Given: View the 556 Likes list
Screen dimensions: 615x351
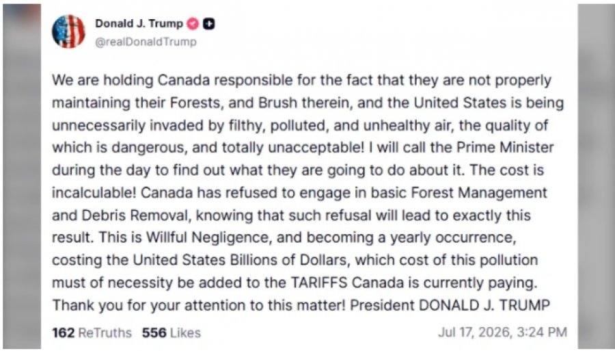Looking at the screenshot, I should click(x=172, y=333).
